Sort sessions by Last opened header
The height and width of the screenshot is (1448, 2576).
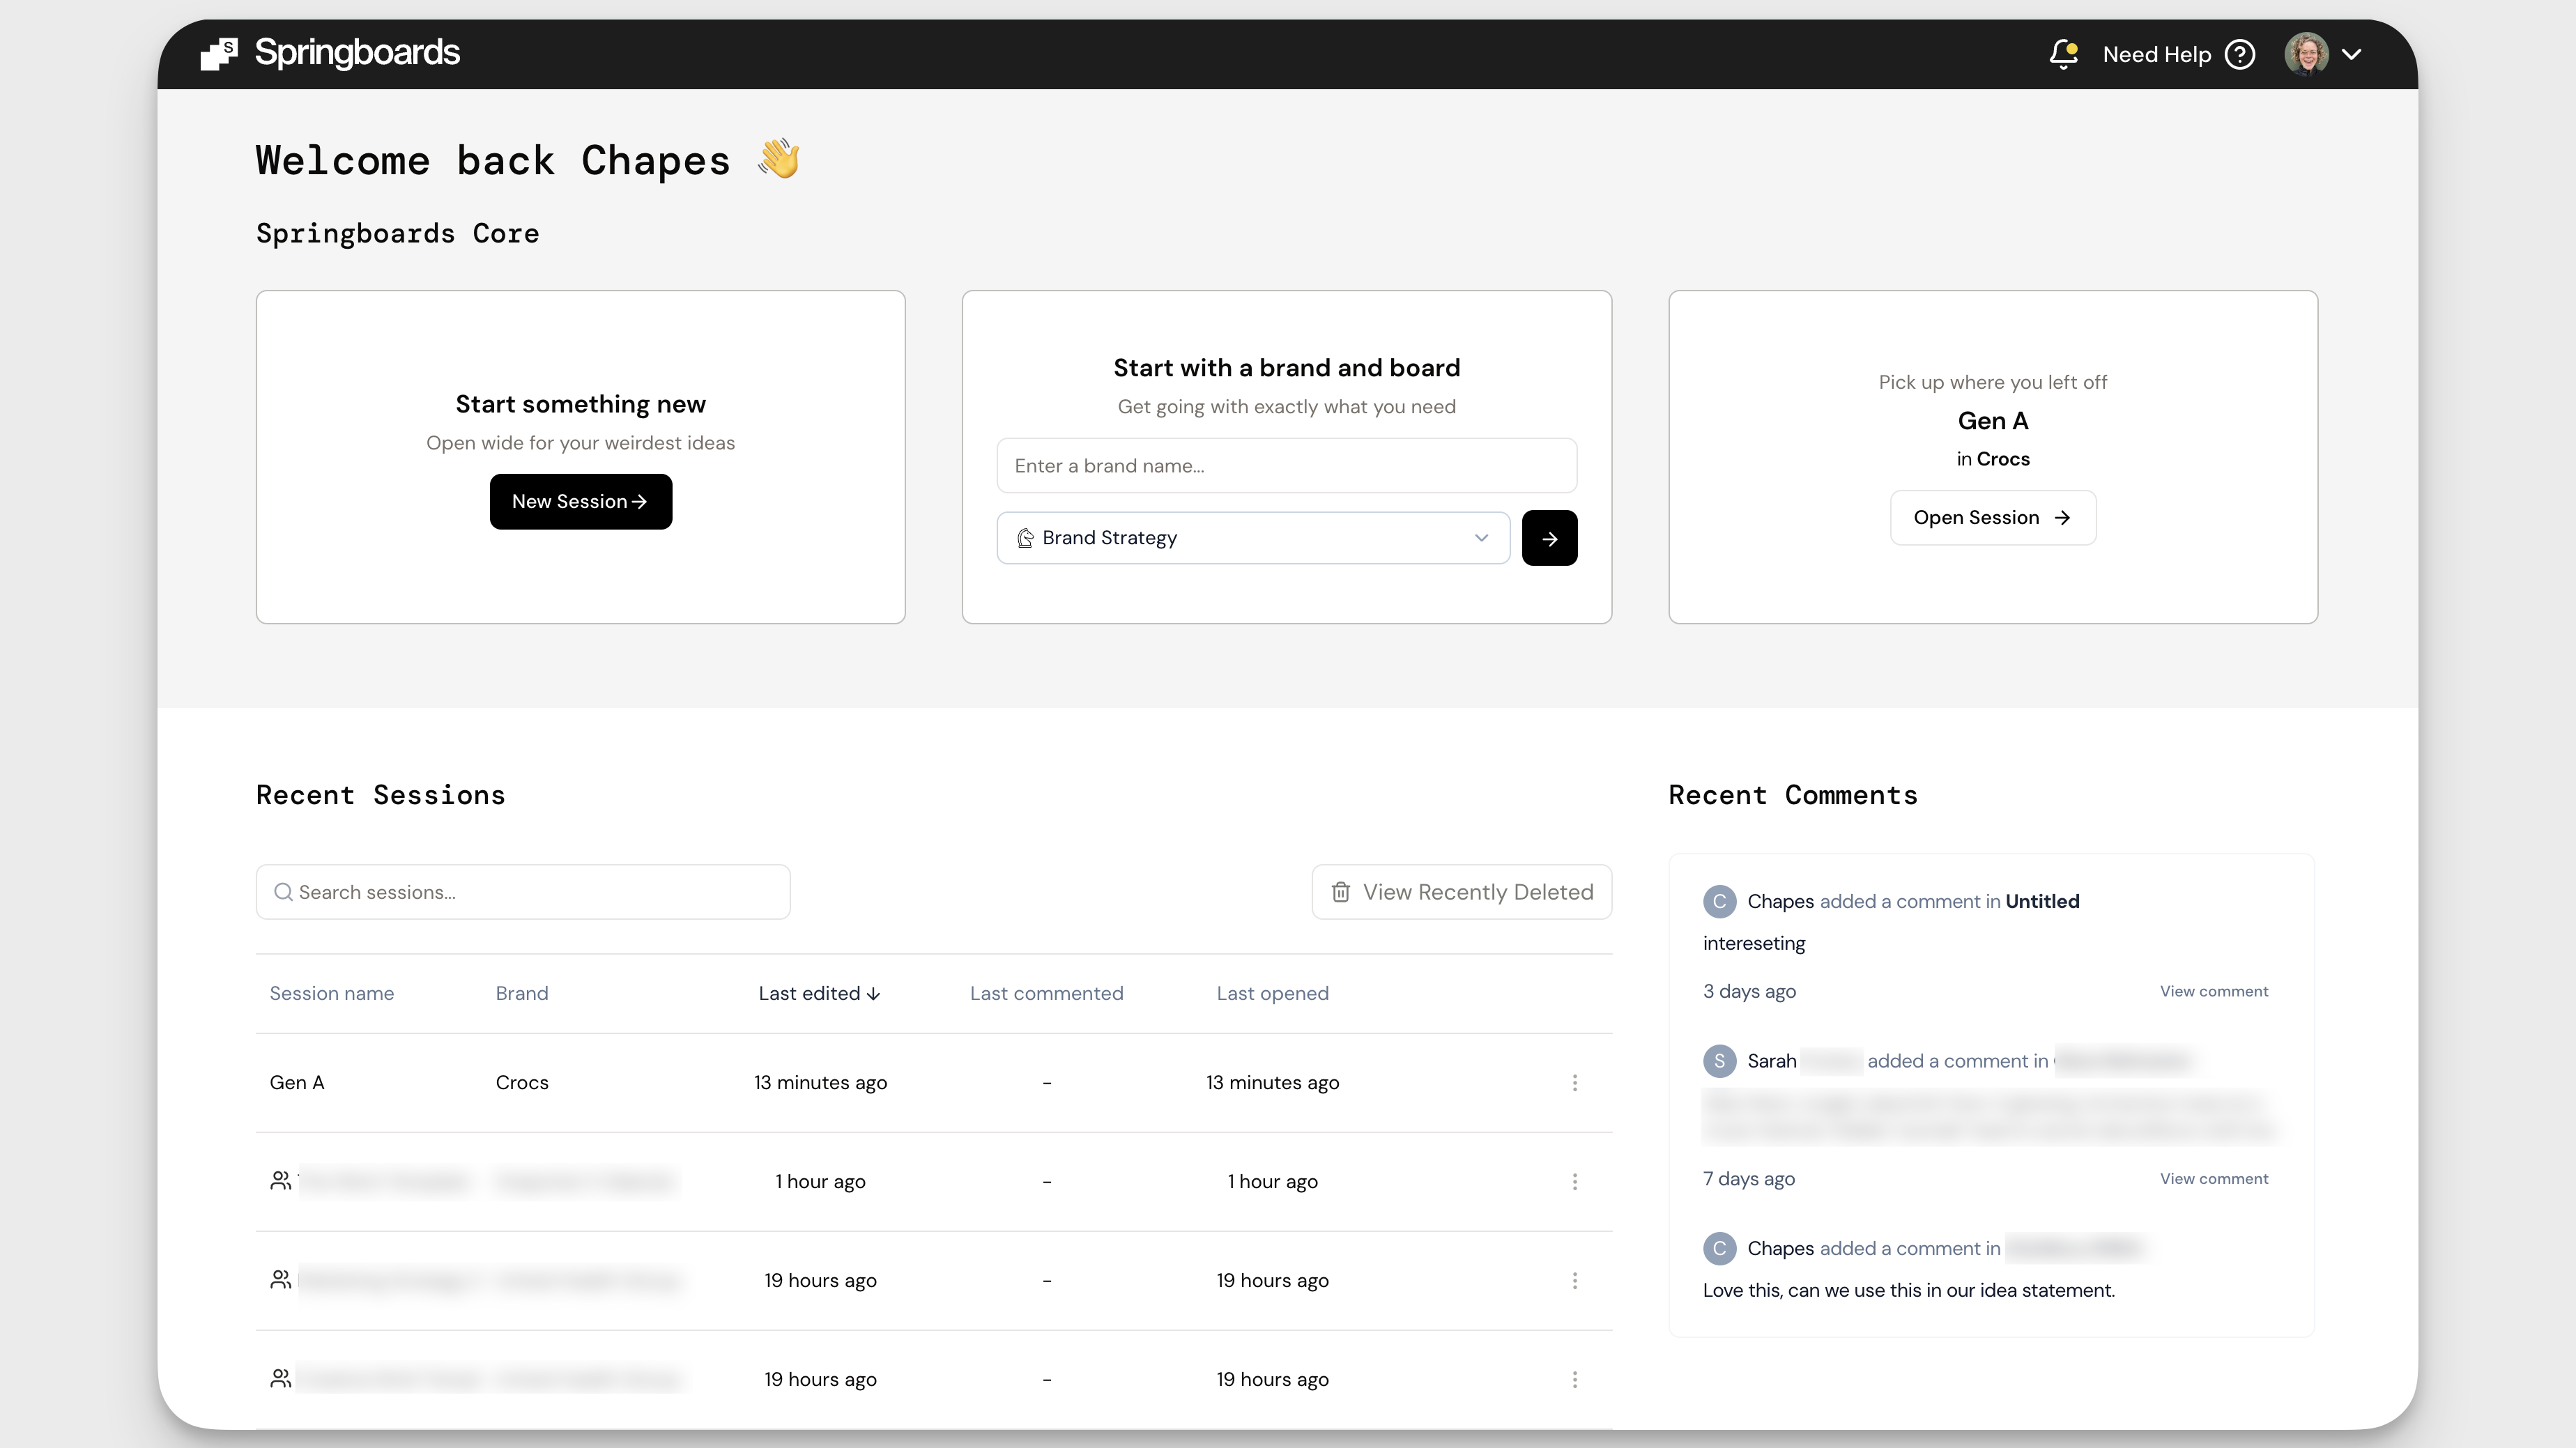(1272, 994)
